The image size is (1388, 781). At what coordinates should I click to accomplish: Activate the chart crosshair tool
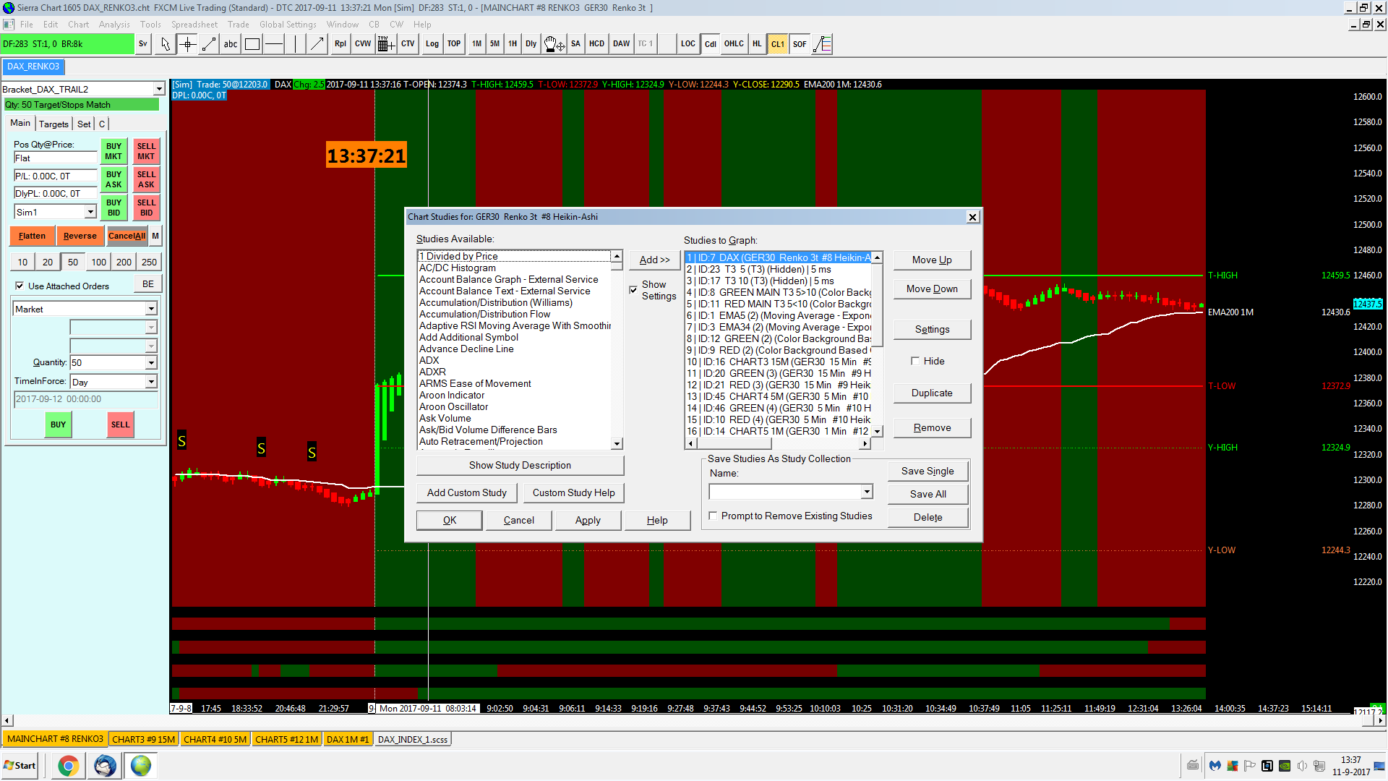[187, 44]
